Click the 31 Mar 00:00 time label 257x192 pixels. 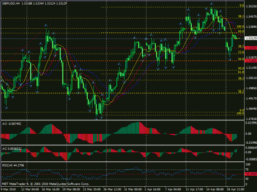click(133, 190)
